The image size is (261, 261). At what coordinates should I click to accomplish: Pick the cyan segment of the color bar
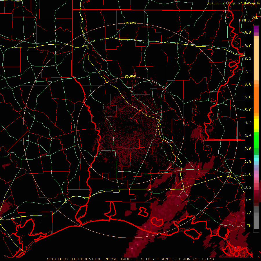(x=256, y=159)
